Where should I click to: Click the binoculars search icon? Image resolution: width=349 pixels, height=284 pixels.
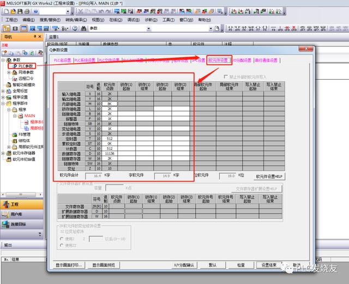tap(83, 28)
